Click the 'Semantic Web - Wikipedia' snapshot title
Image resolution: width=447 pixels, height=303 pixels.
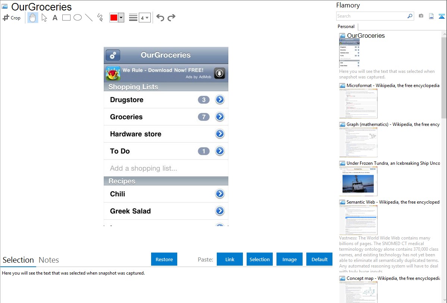pos(393,202)
